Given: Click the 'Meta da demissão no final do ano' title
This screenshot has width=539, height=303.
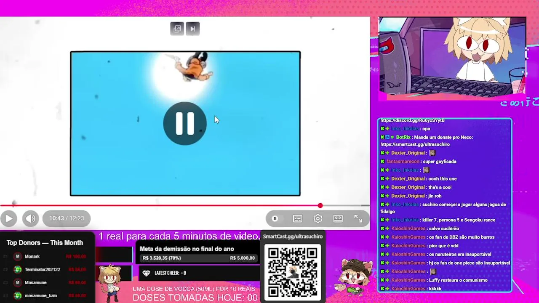Looking at the screenshot, I should 187,249.
